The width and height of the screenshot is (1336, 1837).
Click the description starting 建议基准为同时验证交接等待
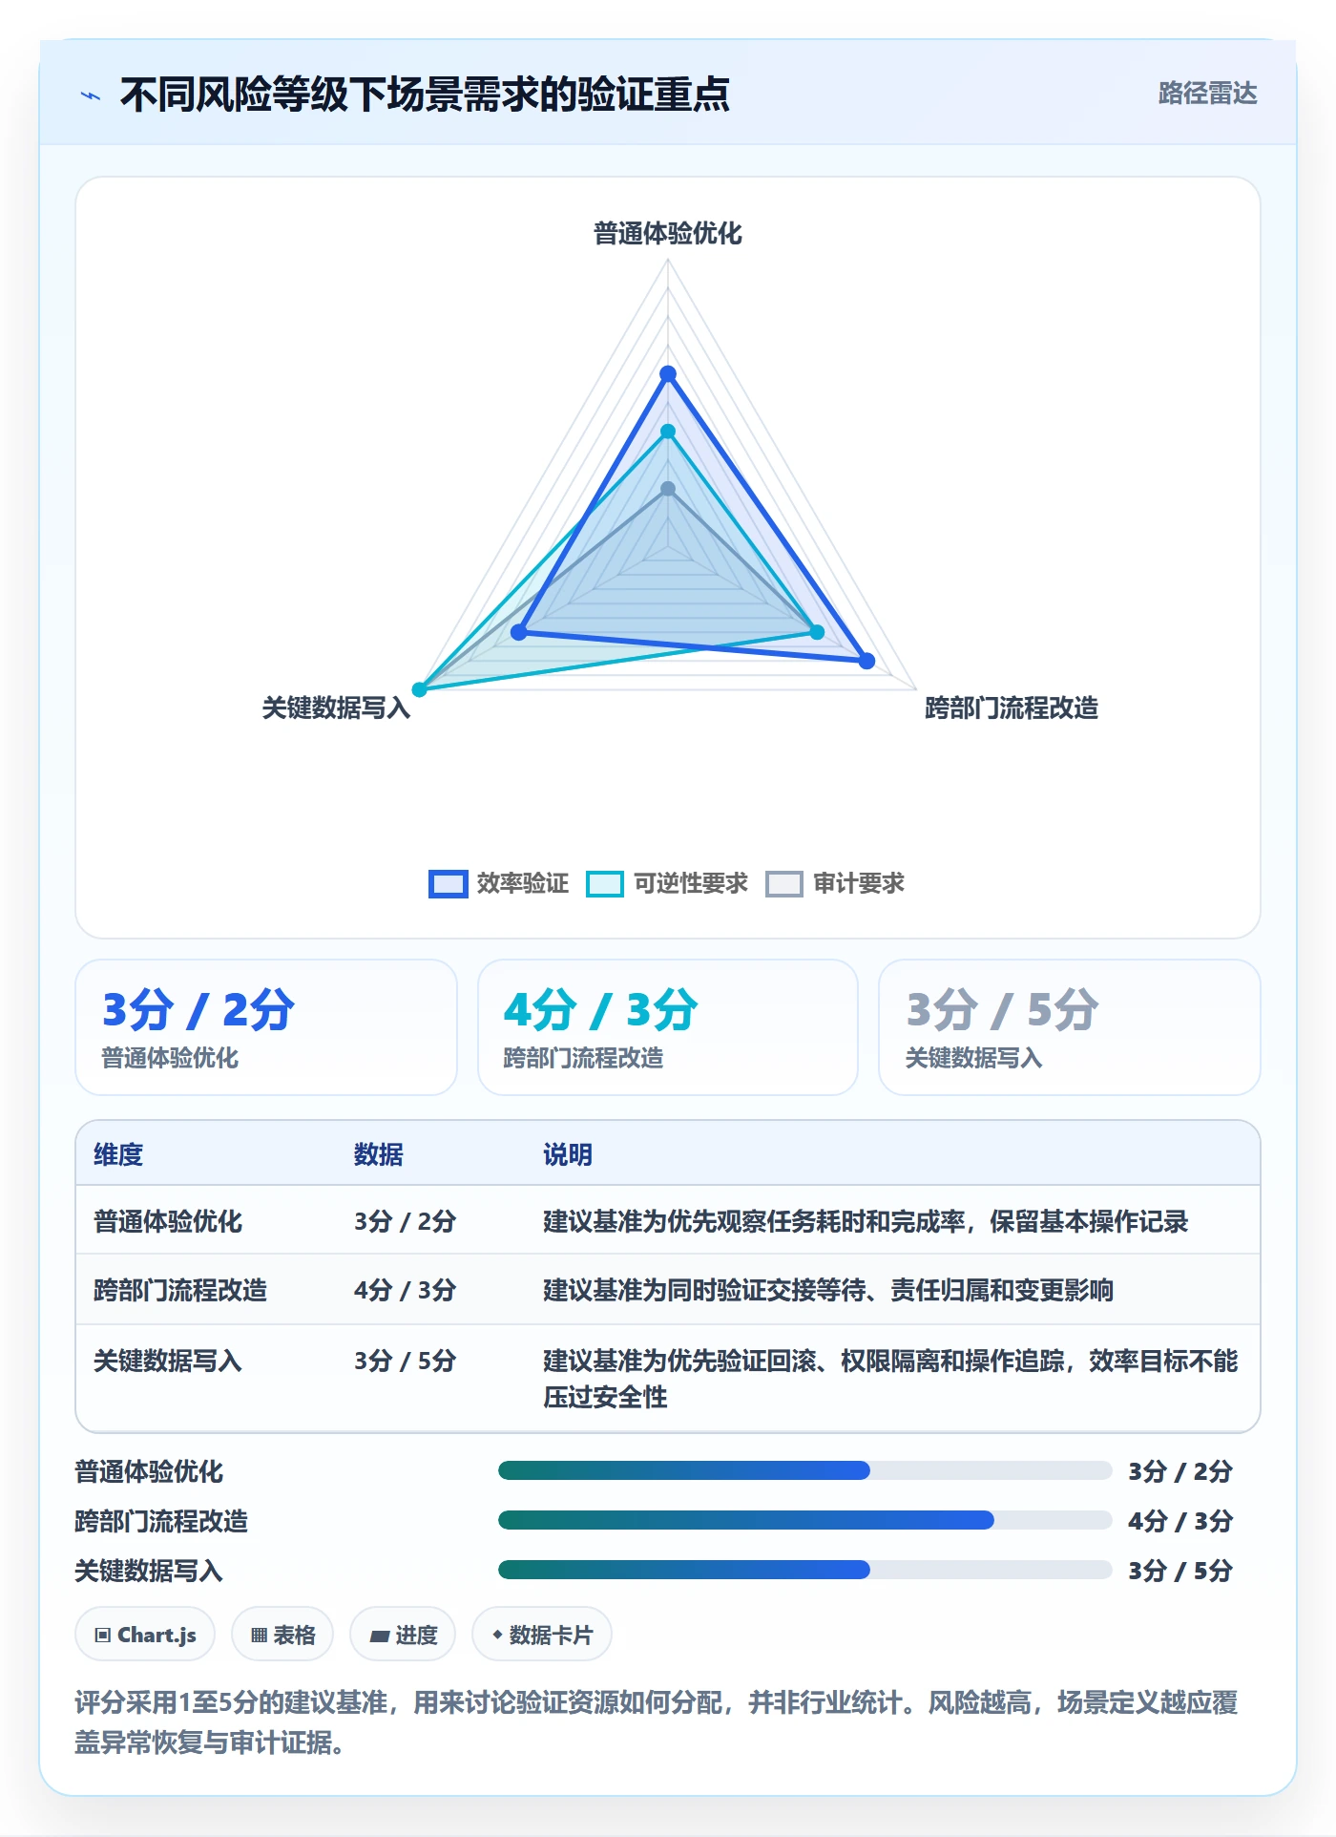[828, 1290]
